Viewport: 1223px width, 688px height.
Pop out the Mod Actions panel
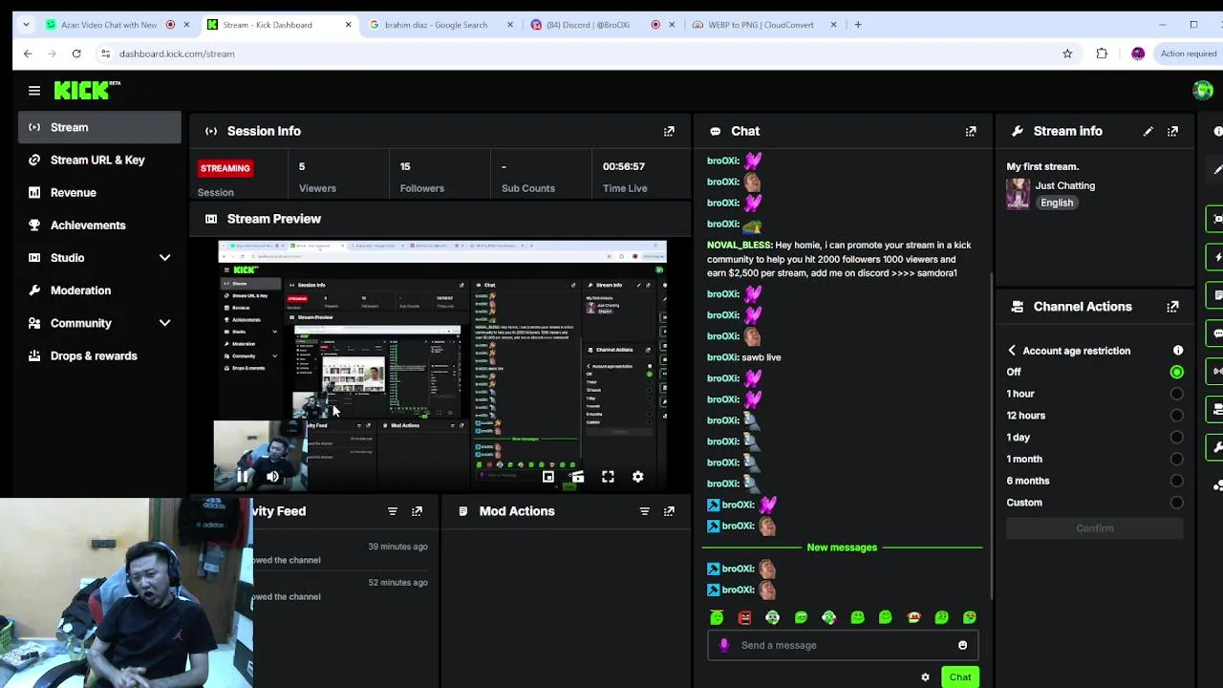[x=669, y=511]
